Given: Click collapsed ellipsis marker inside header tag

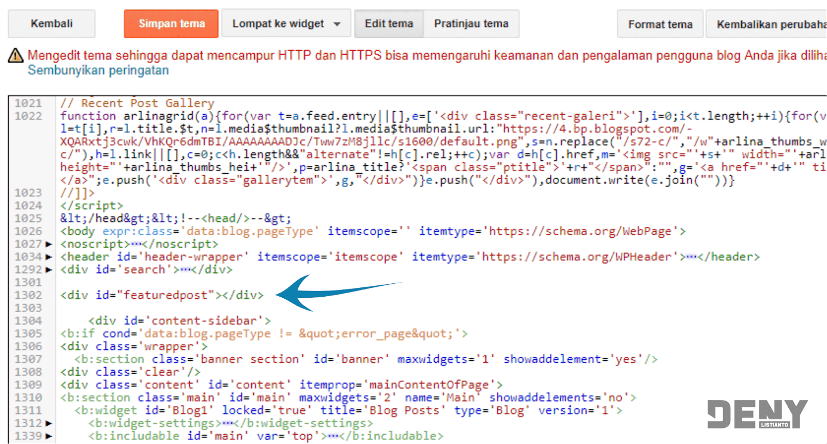Looking at the screenshot, I should (691, 257).
